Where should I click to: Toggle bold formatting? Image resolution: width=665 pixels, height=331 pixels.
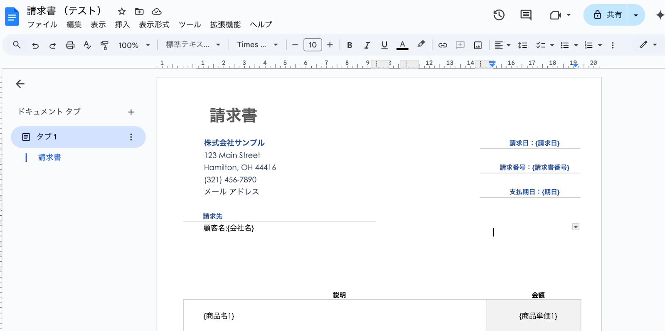(350, 45)
